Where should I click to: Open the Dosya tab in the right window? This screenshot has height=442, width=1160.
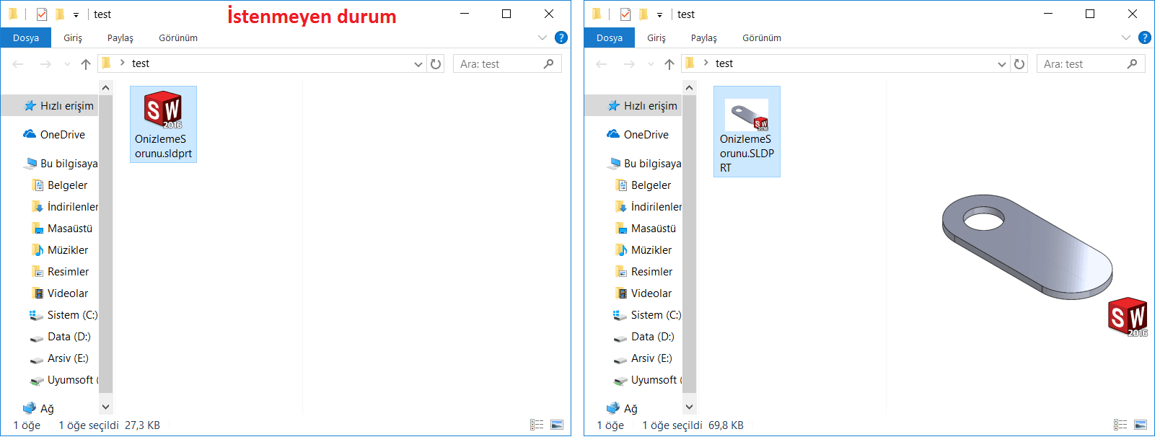[x=610, y=37]
